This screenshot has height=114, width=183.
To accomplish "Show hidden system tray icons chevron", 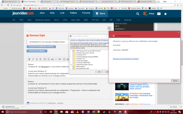I will (x=155, y=112).
